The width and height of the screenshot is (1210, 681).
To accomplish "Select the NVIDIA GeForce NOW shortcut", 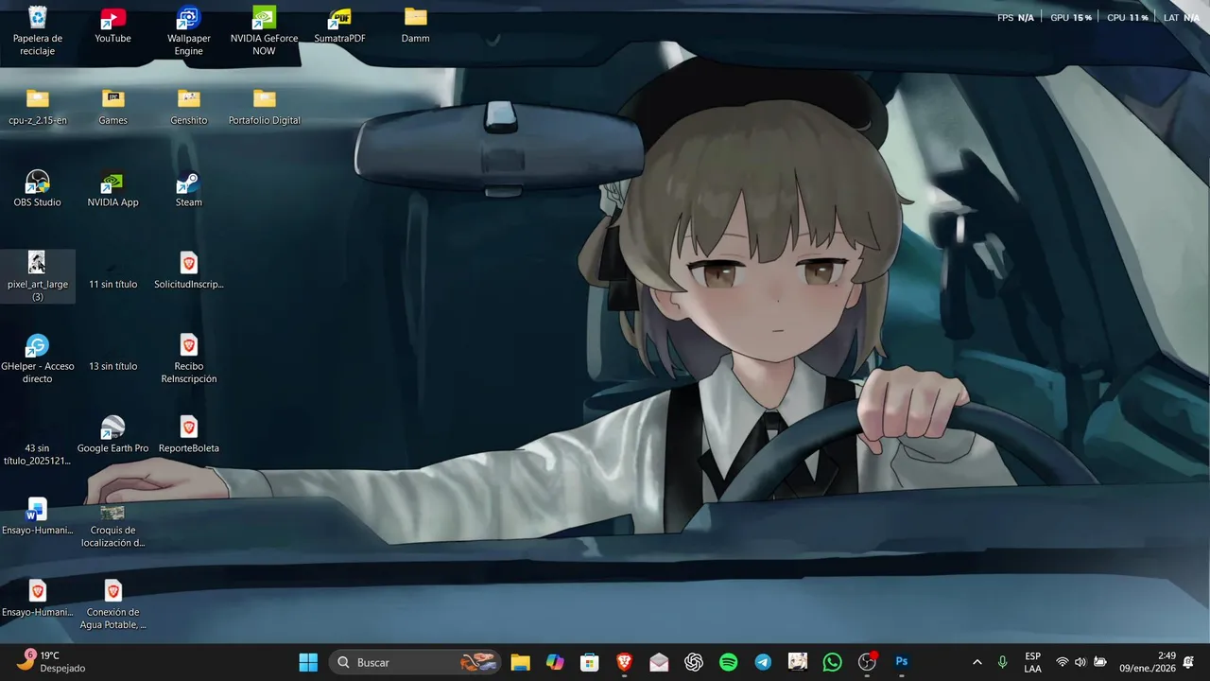I will pos(264,31).
